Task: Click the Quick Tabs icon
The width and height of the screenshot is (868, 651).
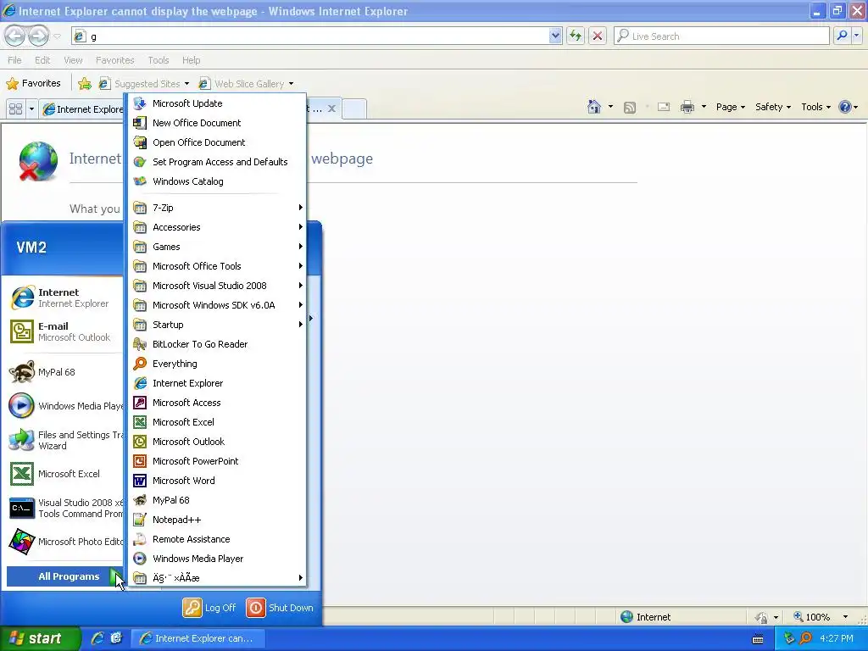Action: 15,108
